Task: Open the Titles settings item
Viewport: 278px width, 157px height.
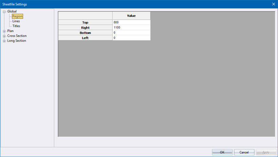Action: pos(16,26)
